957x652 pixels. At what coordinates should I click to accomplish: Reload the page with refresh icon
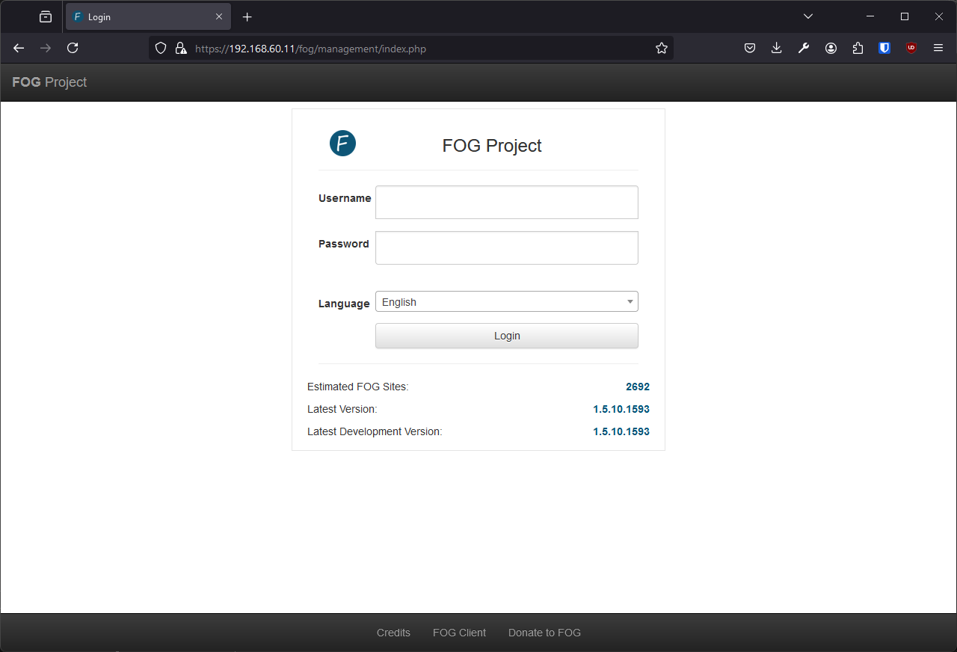(73, 48)
